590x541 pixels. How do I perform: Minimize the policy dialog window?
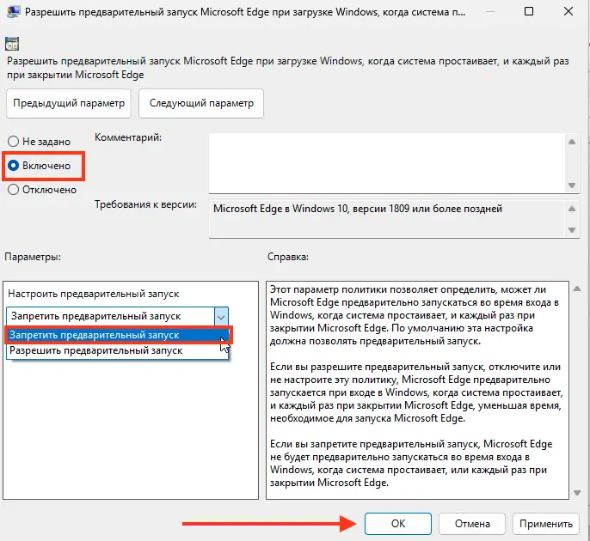(x=490, y=11)
